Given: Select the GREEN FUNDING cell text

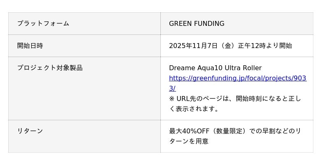Looking at the screenshot, I should tap(197, 23).
